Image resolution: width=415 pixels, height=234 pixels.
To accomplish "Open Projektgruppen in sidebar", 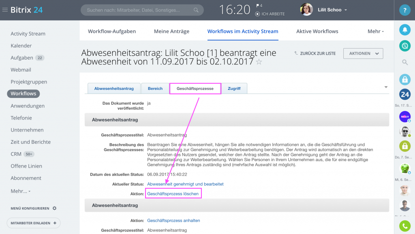I will point(29,82).
